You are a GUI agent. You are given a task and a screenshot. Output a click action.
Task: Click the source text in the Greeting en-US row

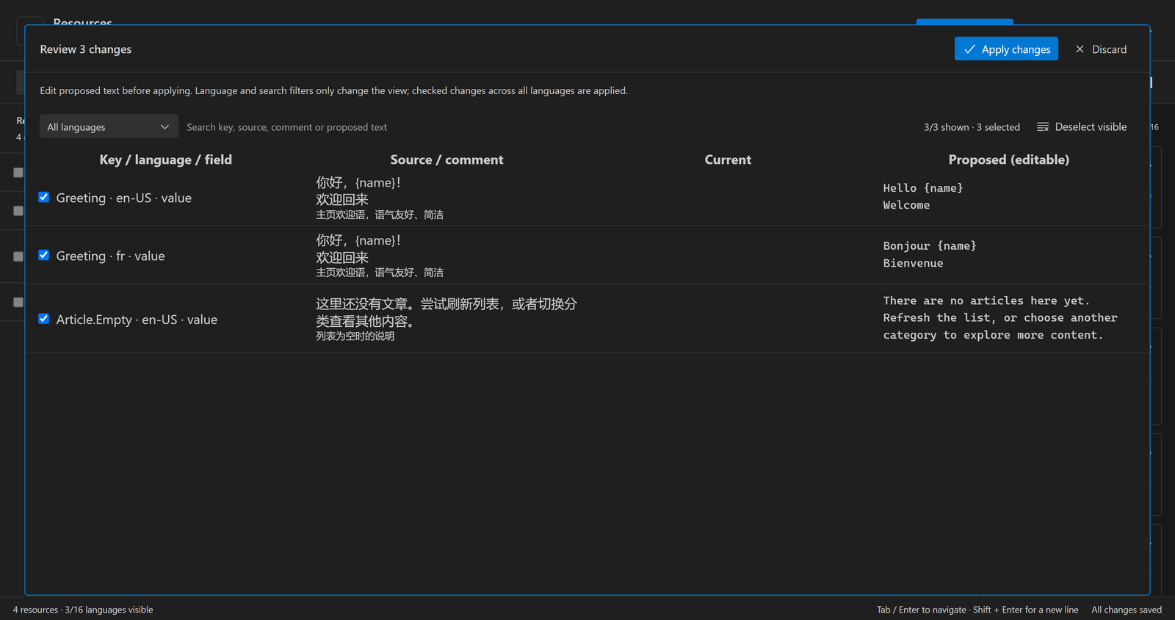pos(358,191)
